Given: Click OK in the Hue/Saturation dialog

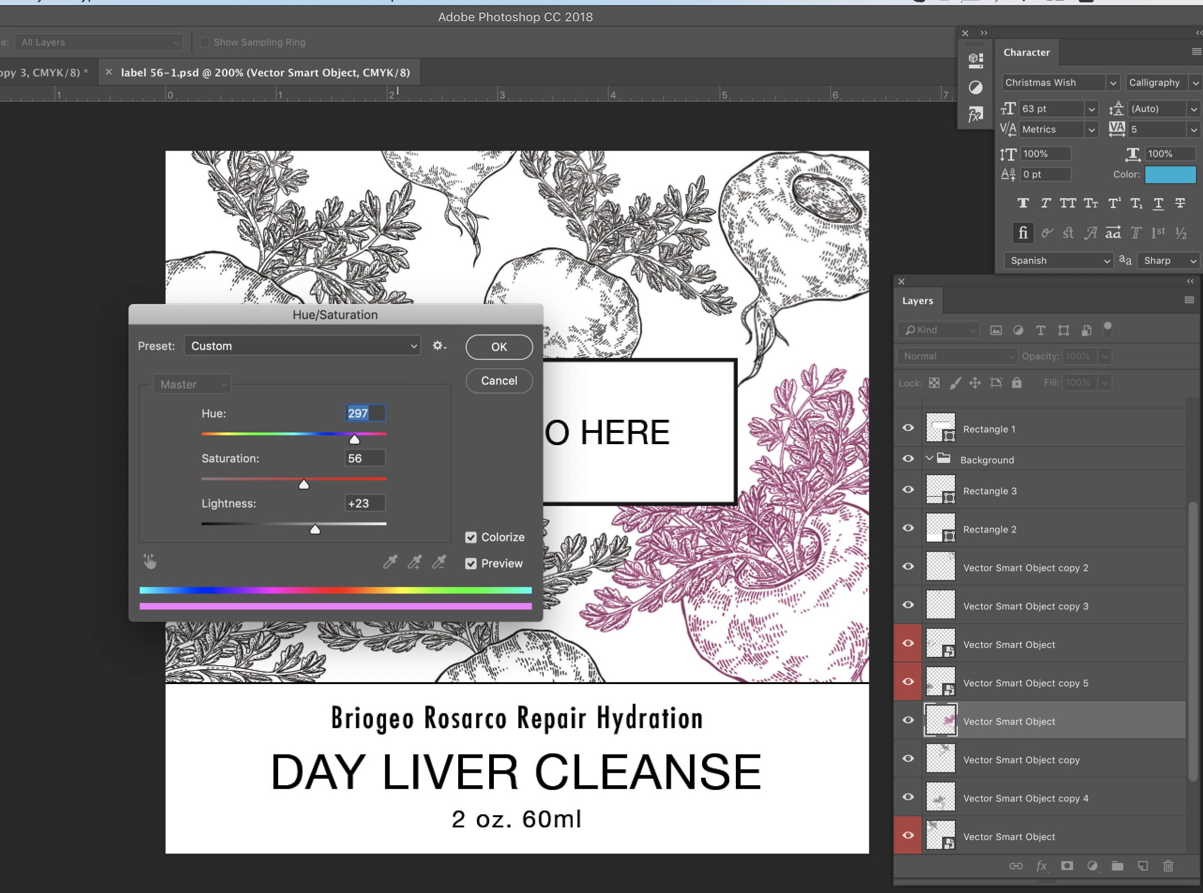Looking at the screenshot, I should pos(499,347).
